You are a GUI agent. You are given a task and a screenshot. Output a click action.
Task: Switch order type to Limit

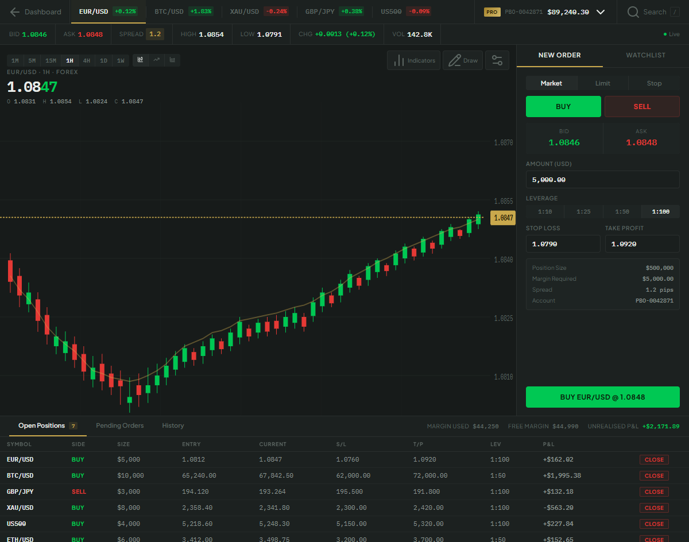(x=602, y=83)
